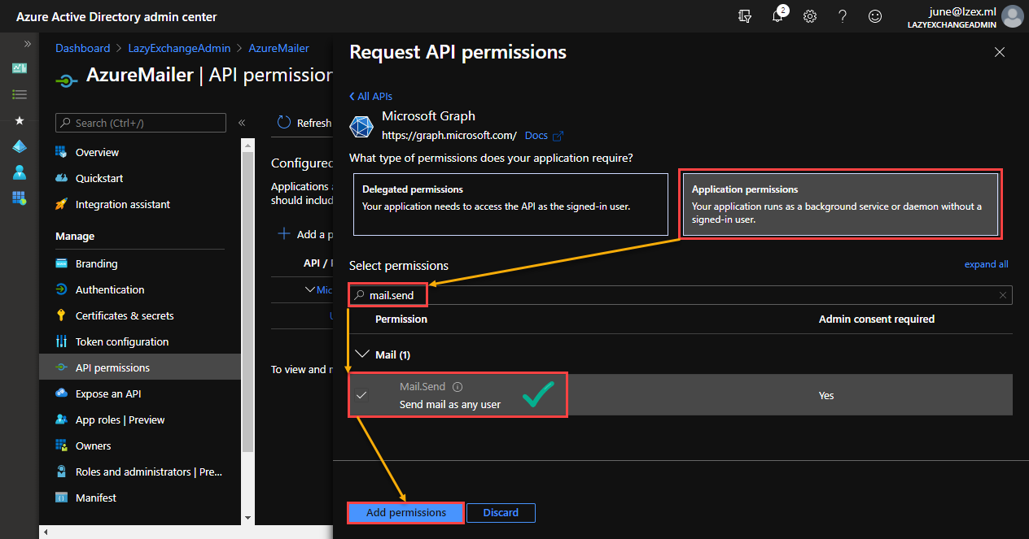The width and height of the screenshot is (1029, 539).
Task: Click "Send mail as any user" description
Action: click(x=450, y=404)
